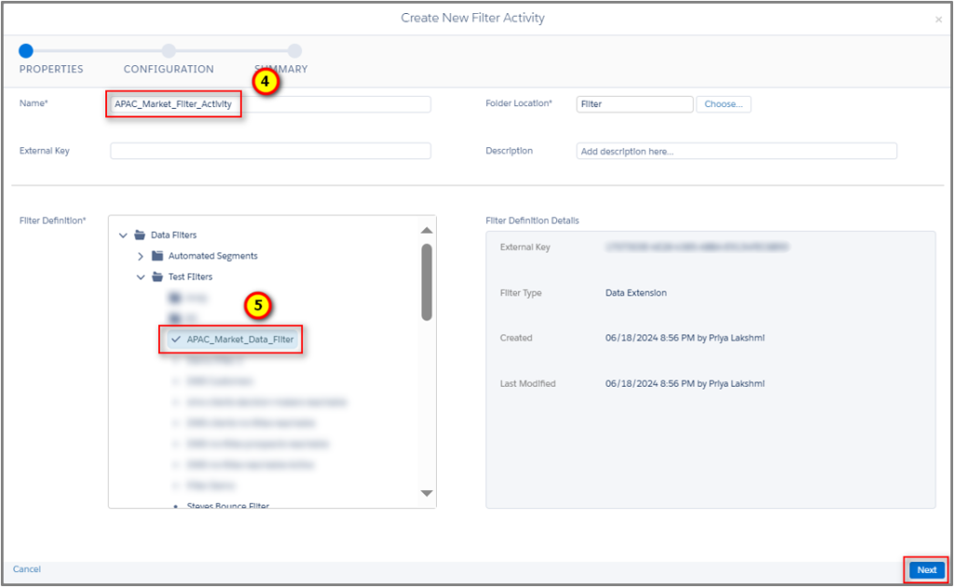The height and width of the screenshot is (587, 954).
Task: Click the filter tree scroll up arrow
Action: 427,230
